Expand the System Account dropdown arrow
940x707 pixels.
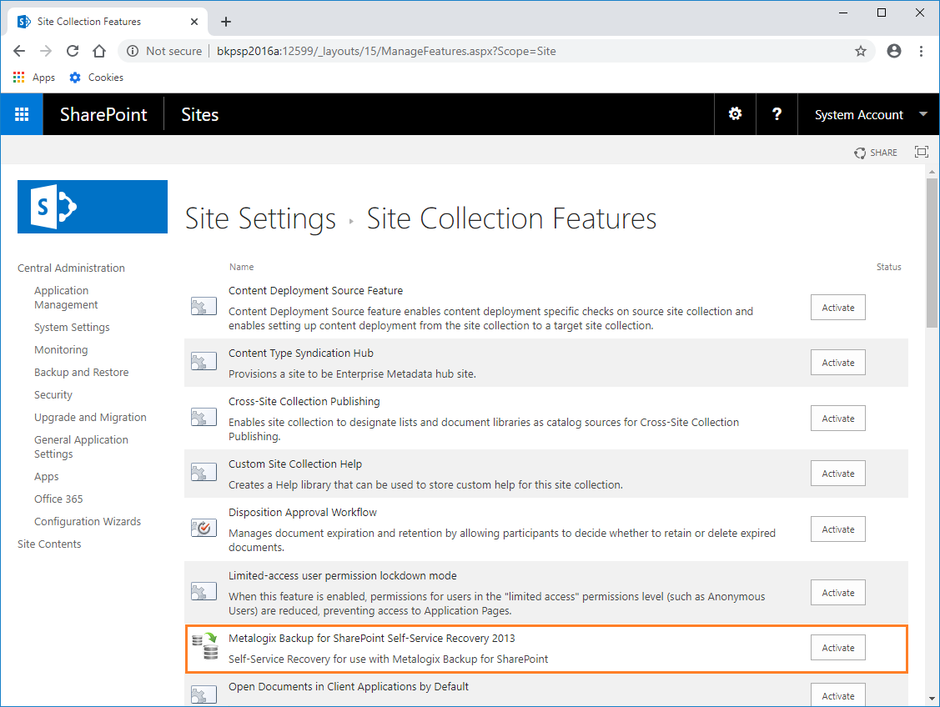pyautogui.click(x=923, y=114)
